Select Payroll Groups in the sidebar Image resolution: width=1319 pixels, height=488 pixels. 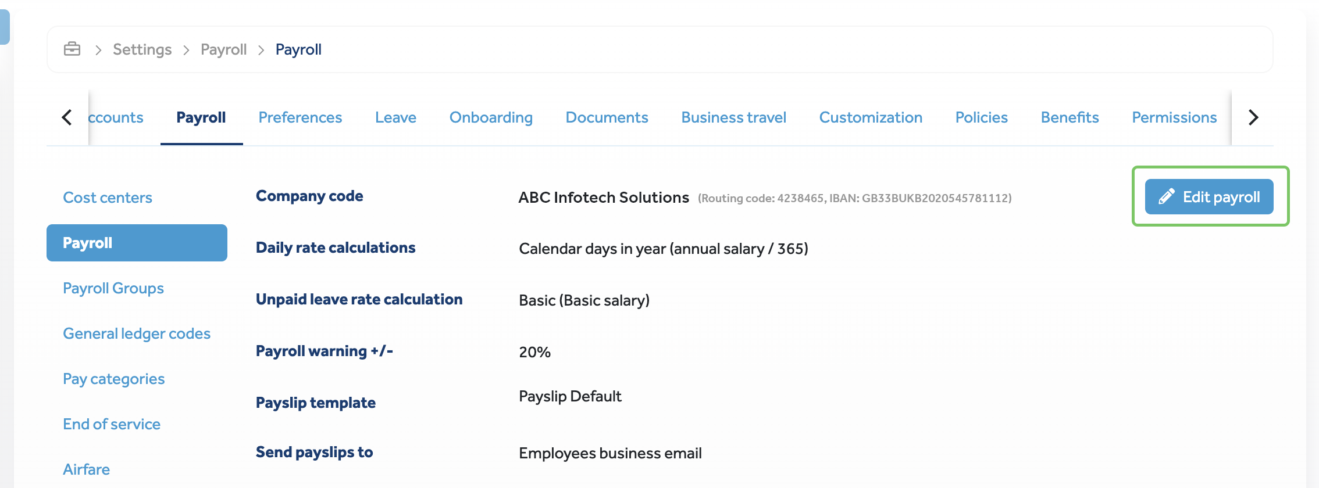[x=113, y=288]
